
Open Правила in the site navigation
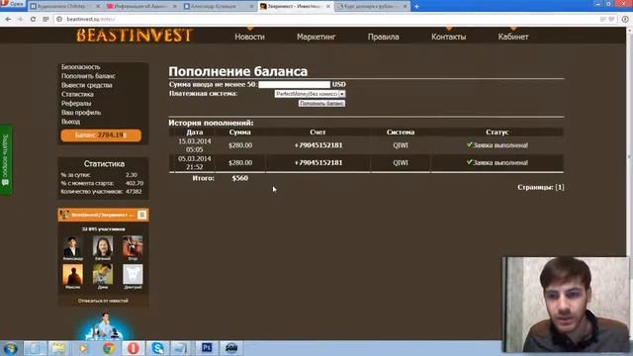click(x=383, y=37)
